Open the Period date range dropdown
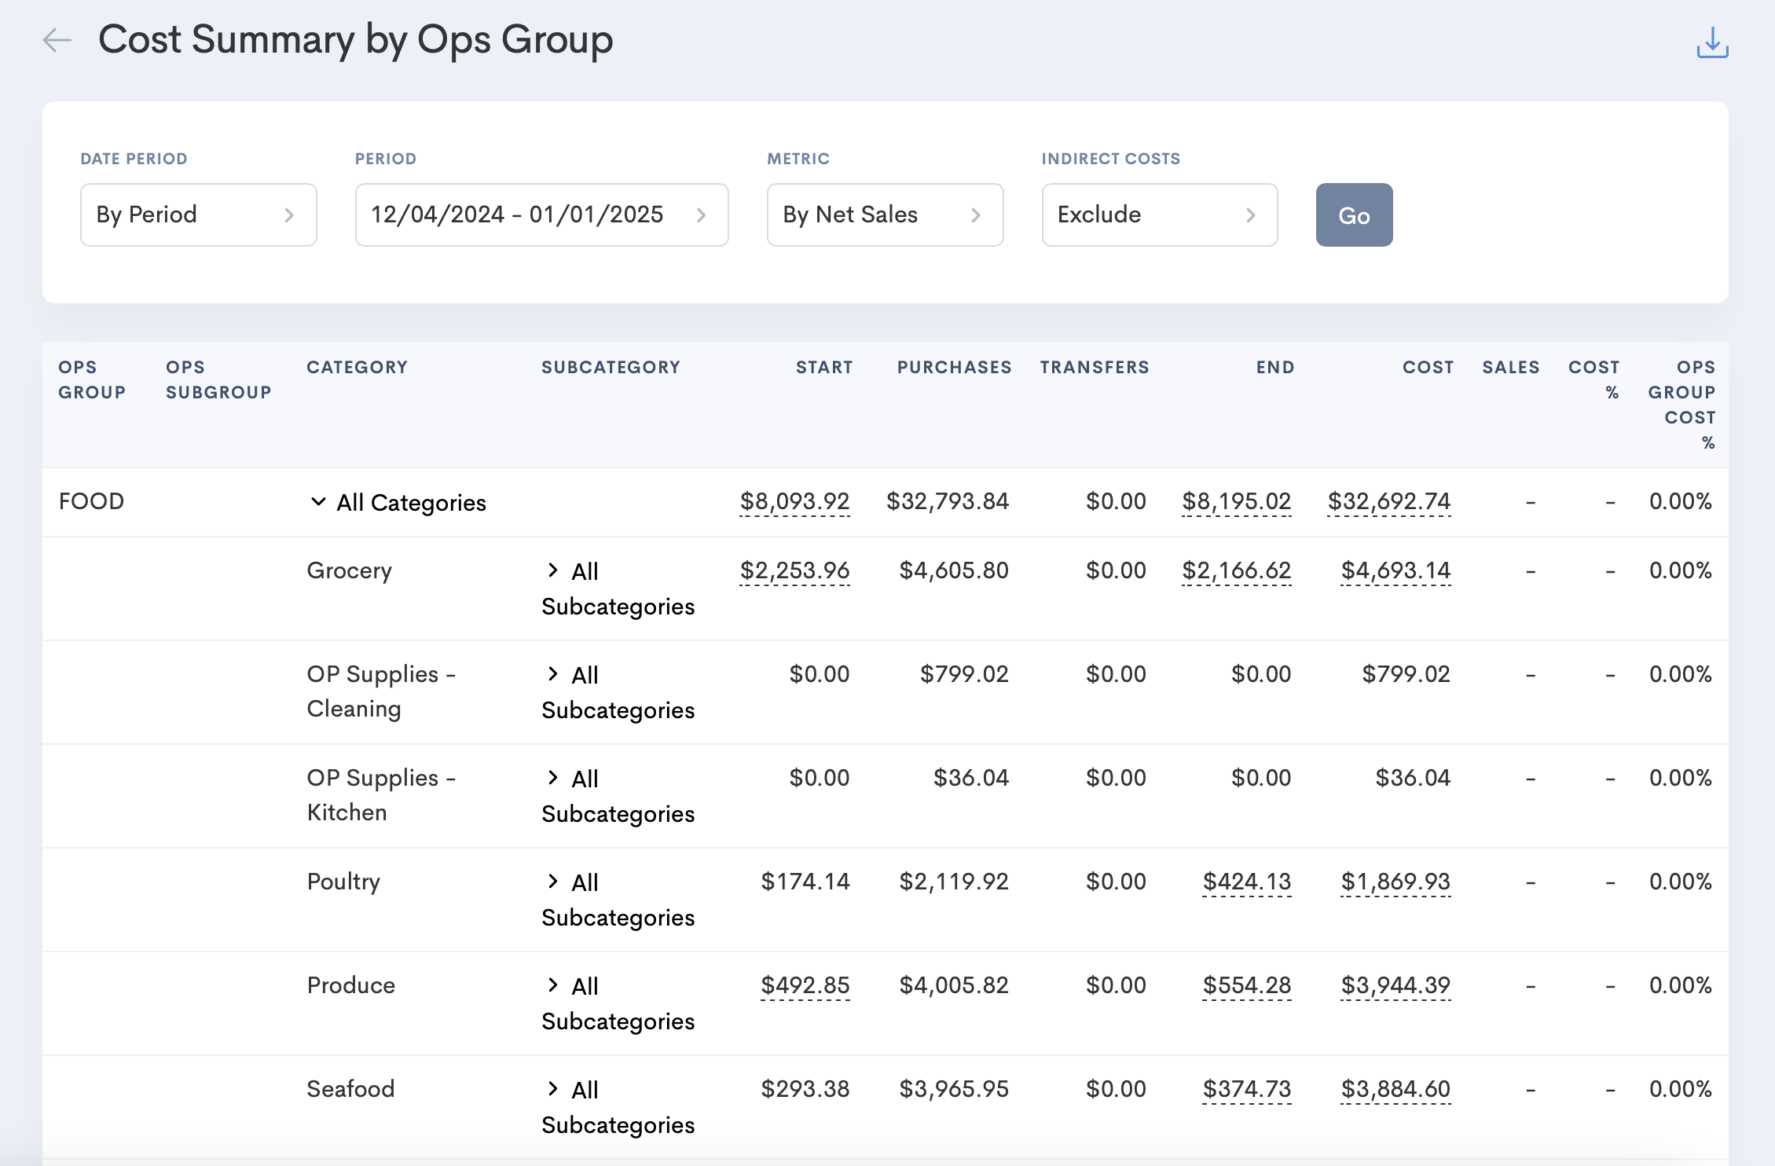The width and height of the screenshot is (1775, 1166). coord(541,214)
